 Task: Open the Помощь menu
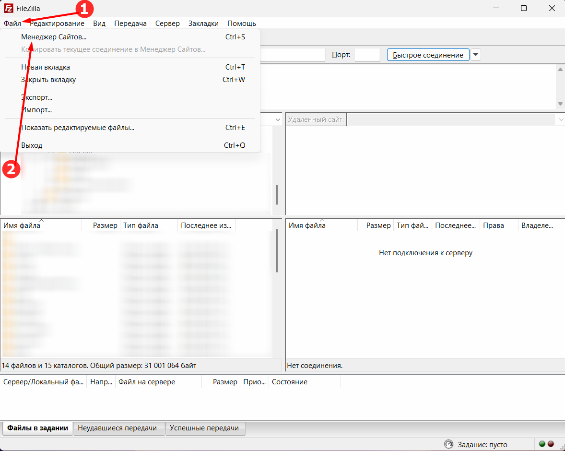[x=242, y=24]
